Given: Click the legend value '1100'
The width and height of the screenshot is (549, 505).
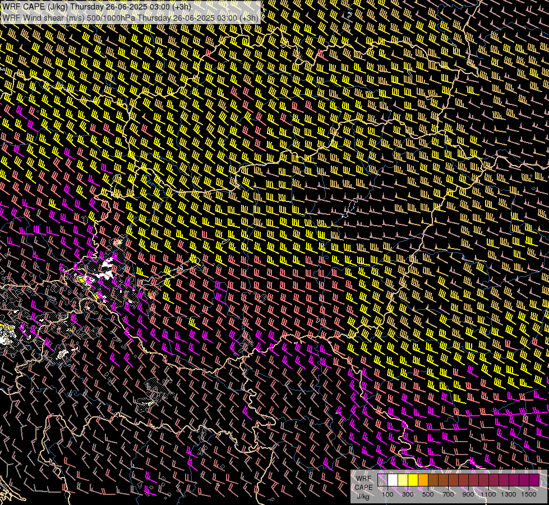Looking at the screenshot, I should (488, 494).
